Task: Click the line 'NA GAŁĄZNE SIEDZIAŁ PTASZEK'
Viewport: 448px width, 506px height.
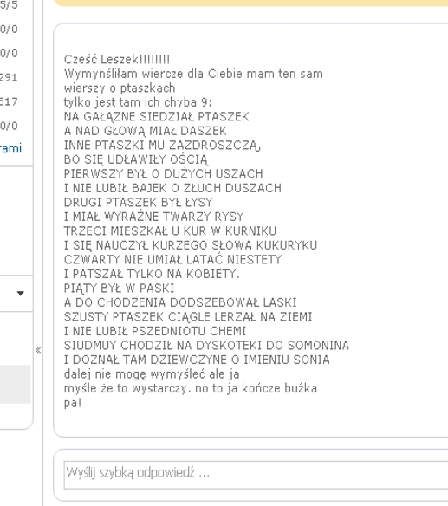Action: (156, 116)
